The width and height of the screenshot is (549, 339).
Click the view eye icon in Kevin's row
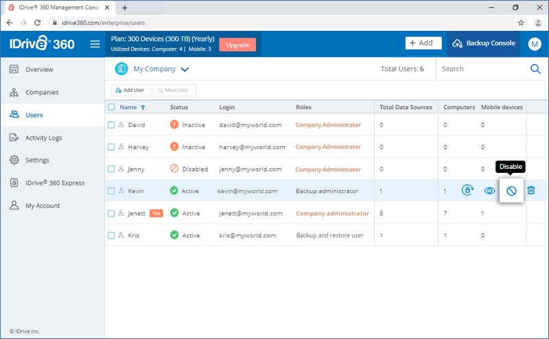click(489, 191)
